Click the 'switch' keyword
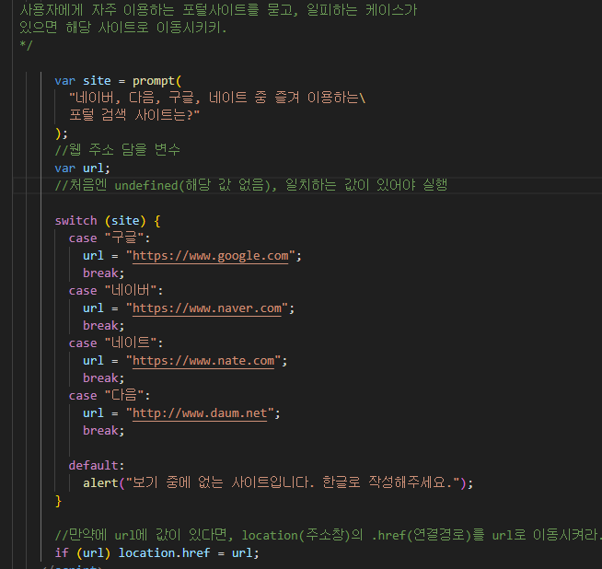Screen dimensions: 602x569 [76, 221]
